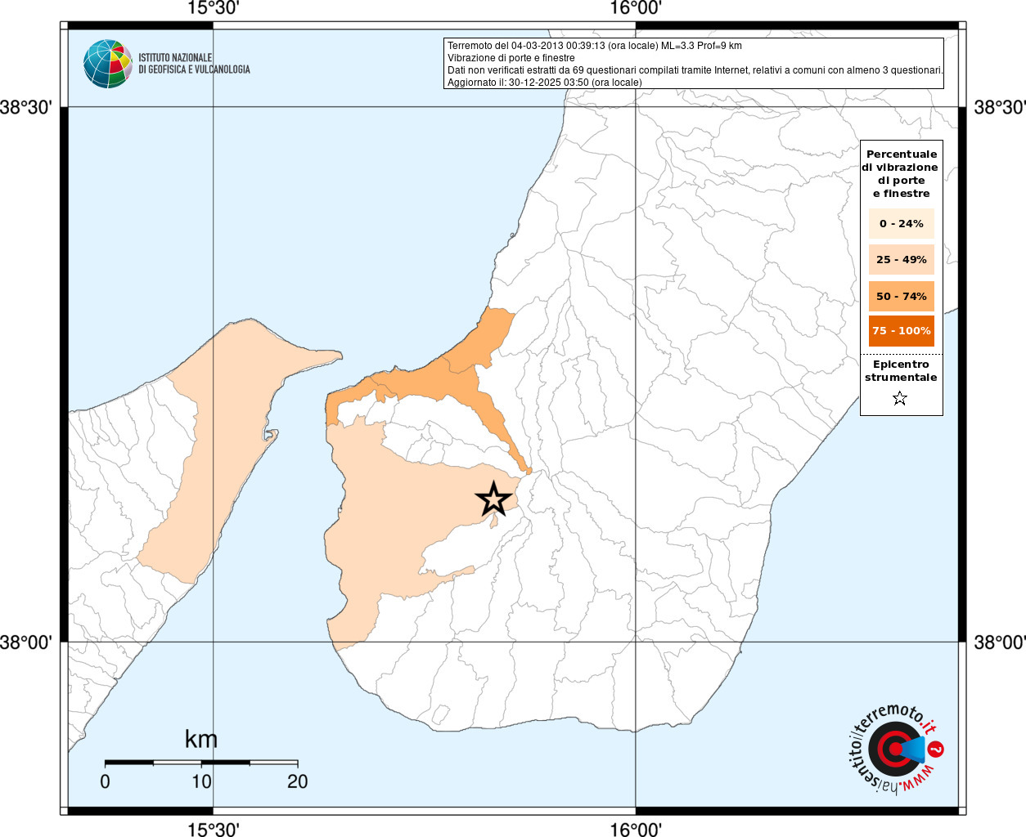This screenshot has width=1026, height=837.
Task: Click the epicenter star on the map
Action: 493,499
